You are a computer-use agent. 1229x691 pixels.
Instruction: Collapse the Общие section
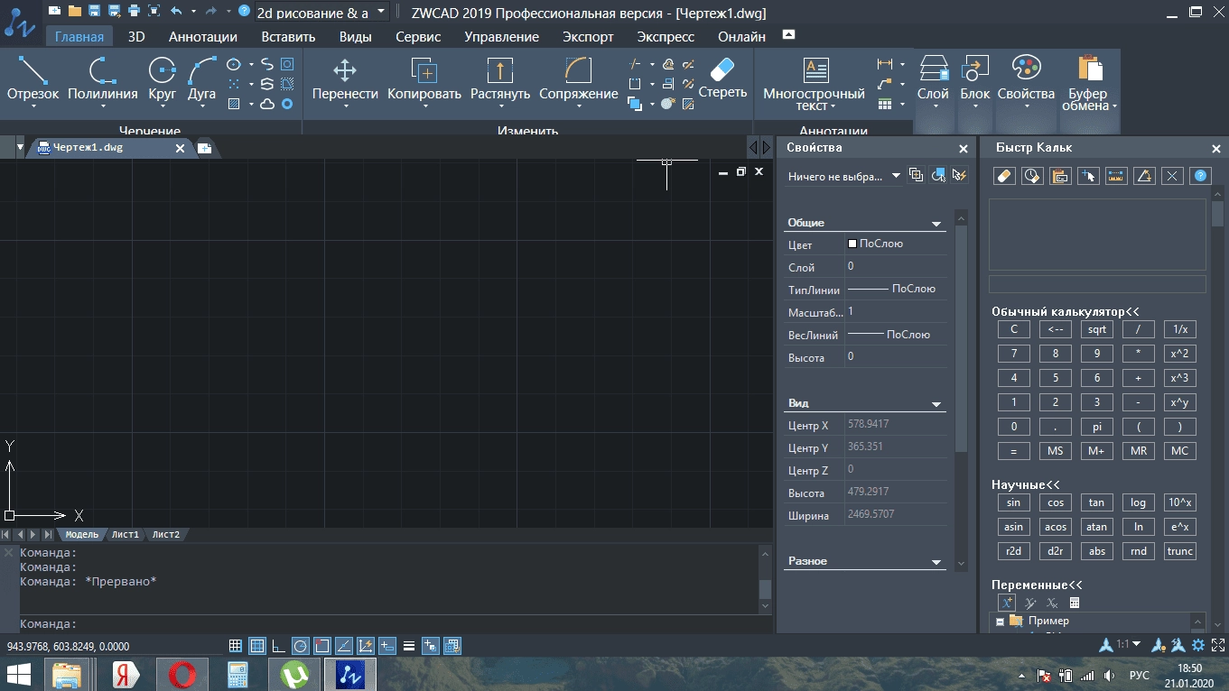coord(936,224)
